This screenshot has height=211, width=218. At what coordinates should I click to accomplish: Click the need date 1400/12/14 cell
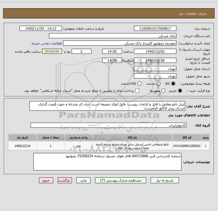tap(22, 146)
